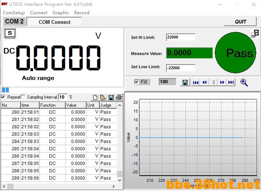Image resolution: width=261 pixels, height=191 pixels.
Task: Select record row number 281
Action: pyautogui.click(x=59, y=120)
